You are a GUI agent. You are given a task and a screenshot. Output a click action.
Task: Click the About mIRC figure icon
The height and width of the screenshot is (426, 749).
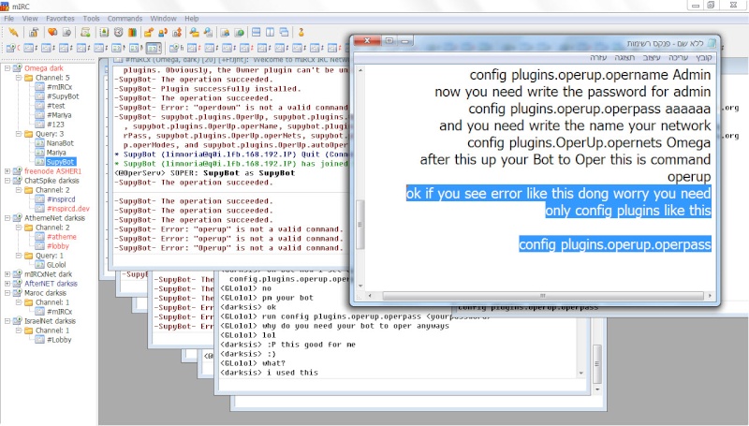pyautogui.click(x=301, y=33)
